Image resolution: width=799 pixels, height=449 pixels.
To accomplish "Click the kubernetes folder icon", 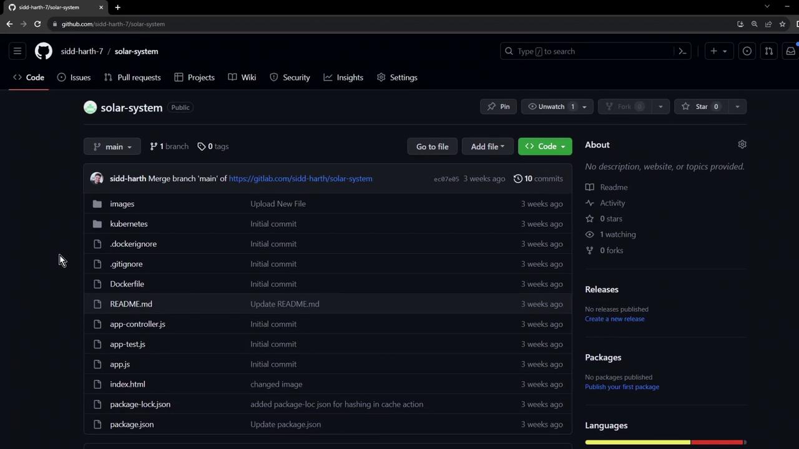I will [97, 224].
